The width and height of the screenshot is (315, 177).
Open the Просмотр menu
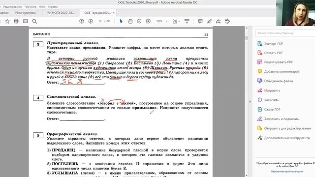click(31, 6)
